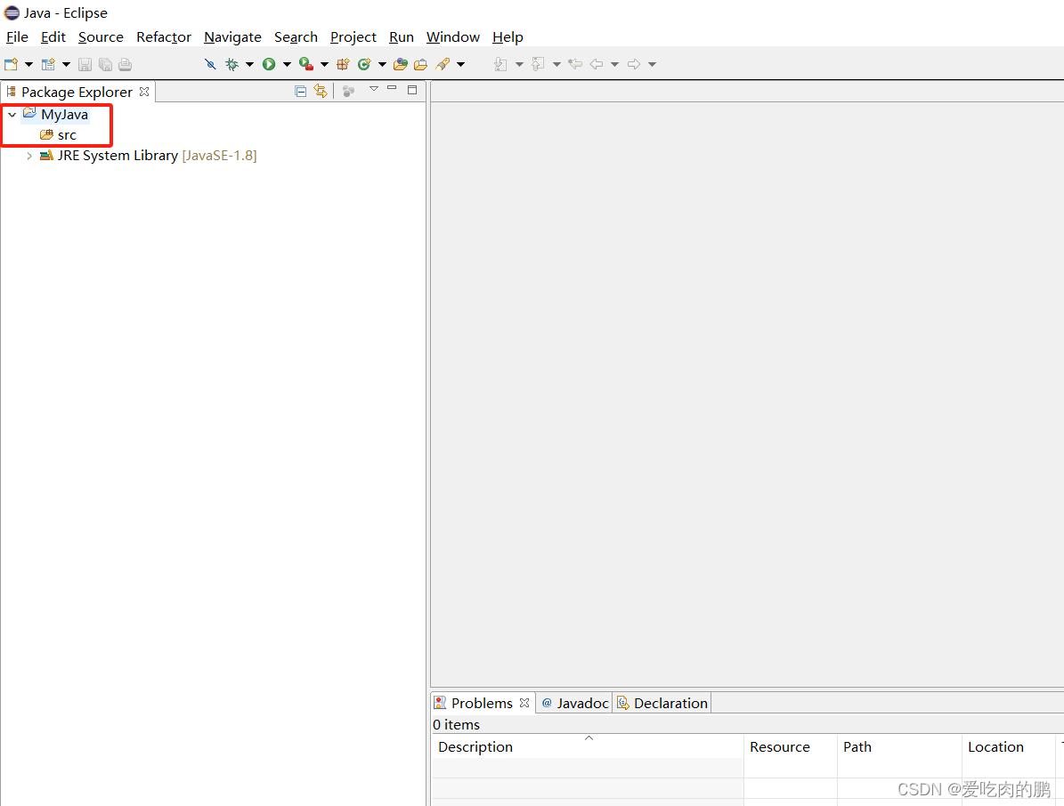Select the Package Explorer tab

(77, 92)
